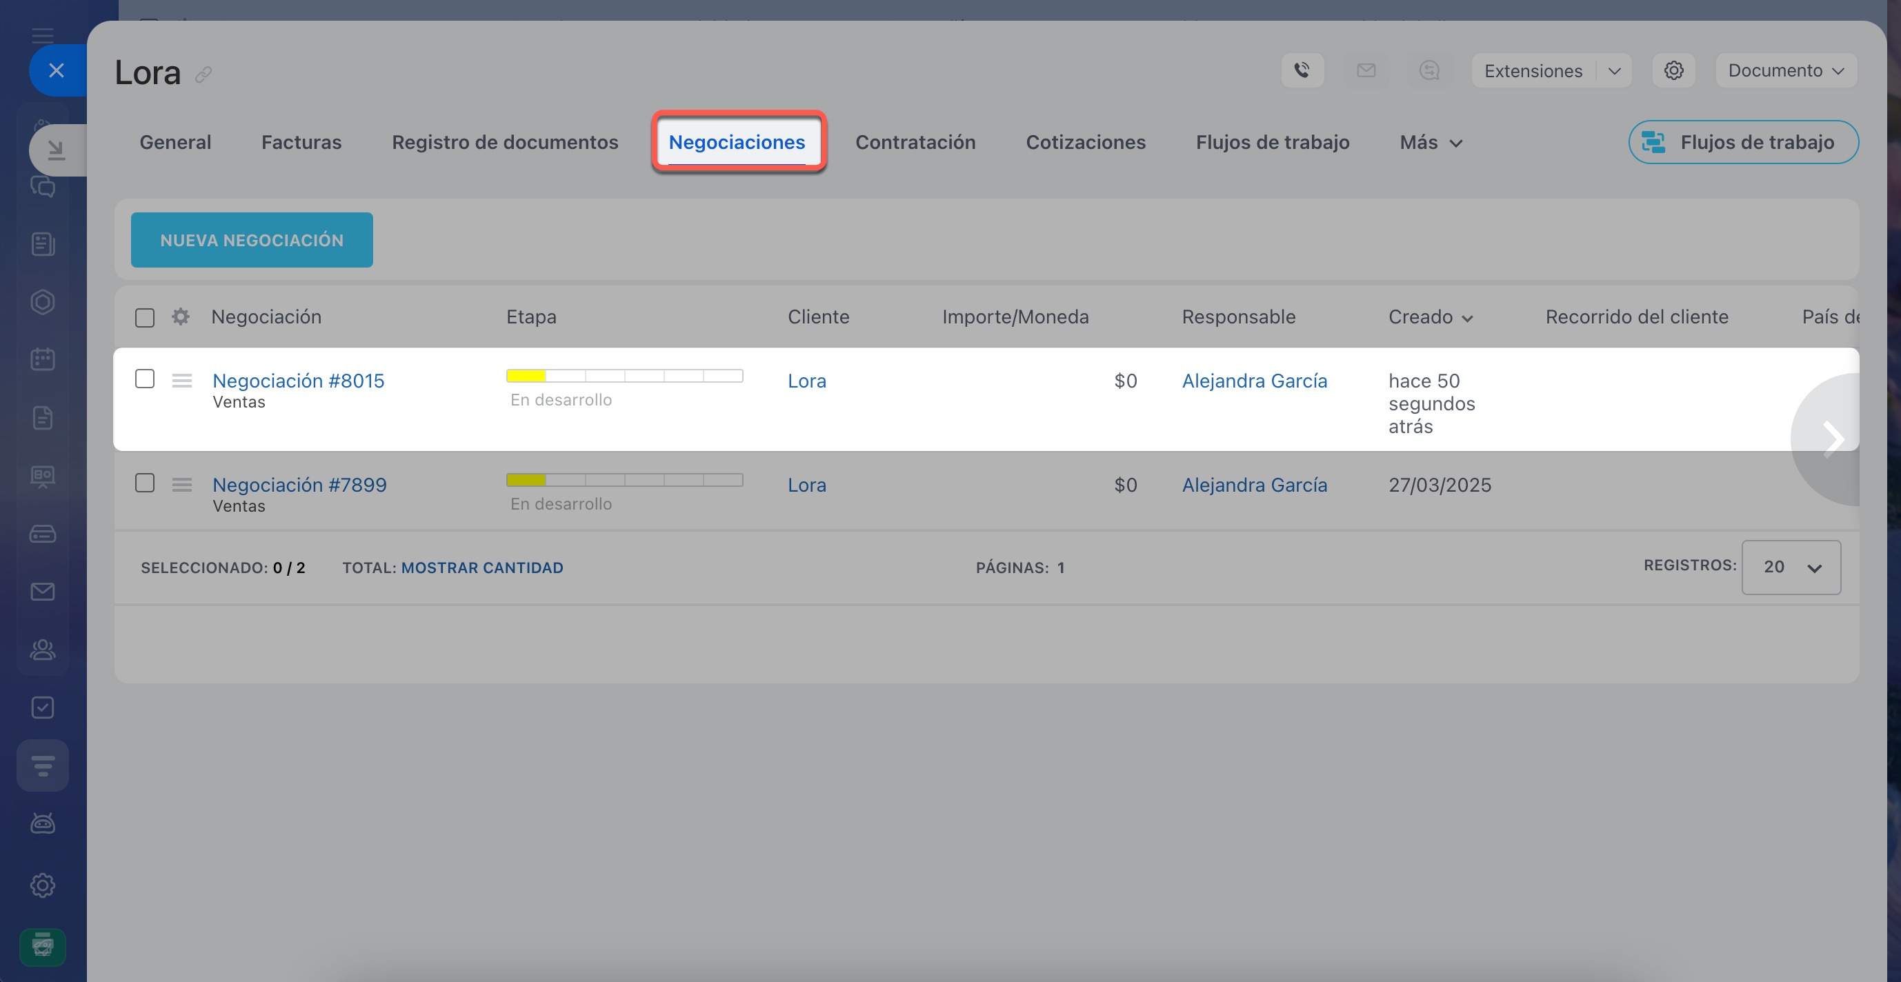The image size is (1901, 982).
Task: Open CRM funnel icon in left sidebar
Action: click(43, 765)
